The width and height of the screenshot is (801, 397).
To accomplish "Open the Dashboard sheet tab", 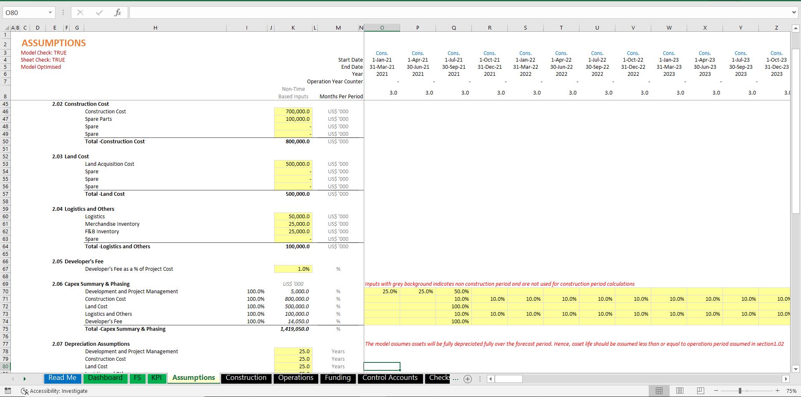I will coord(105,378).
